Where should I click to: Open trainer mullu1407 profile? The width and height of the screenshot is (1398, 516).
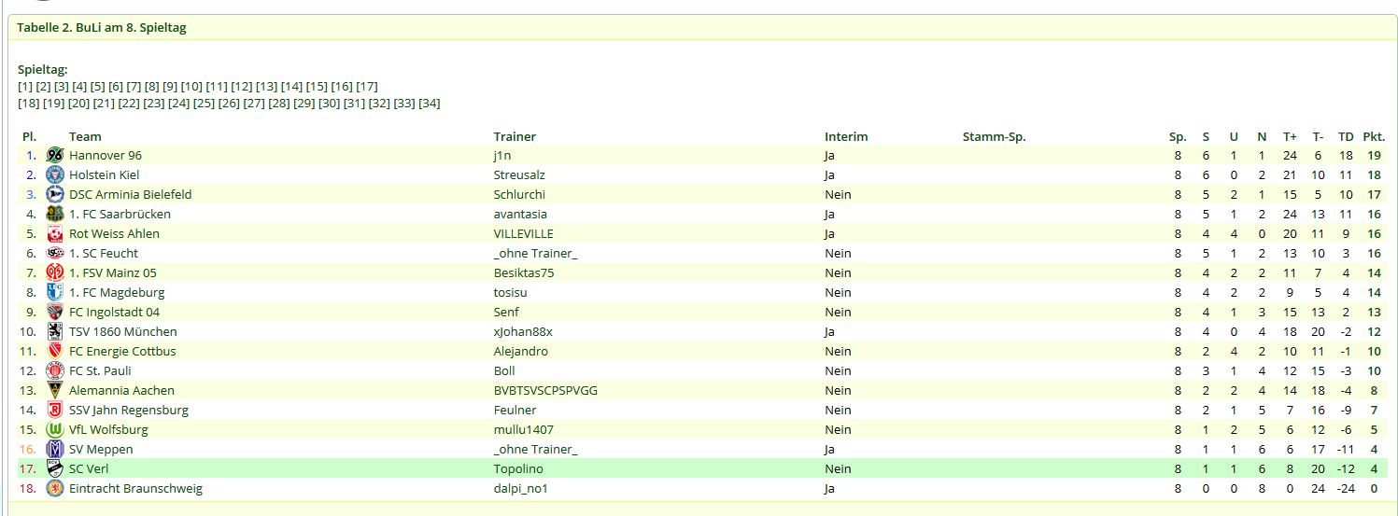click(523, 429)
